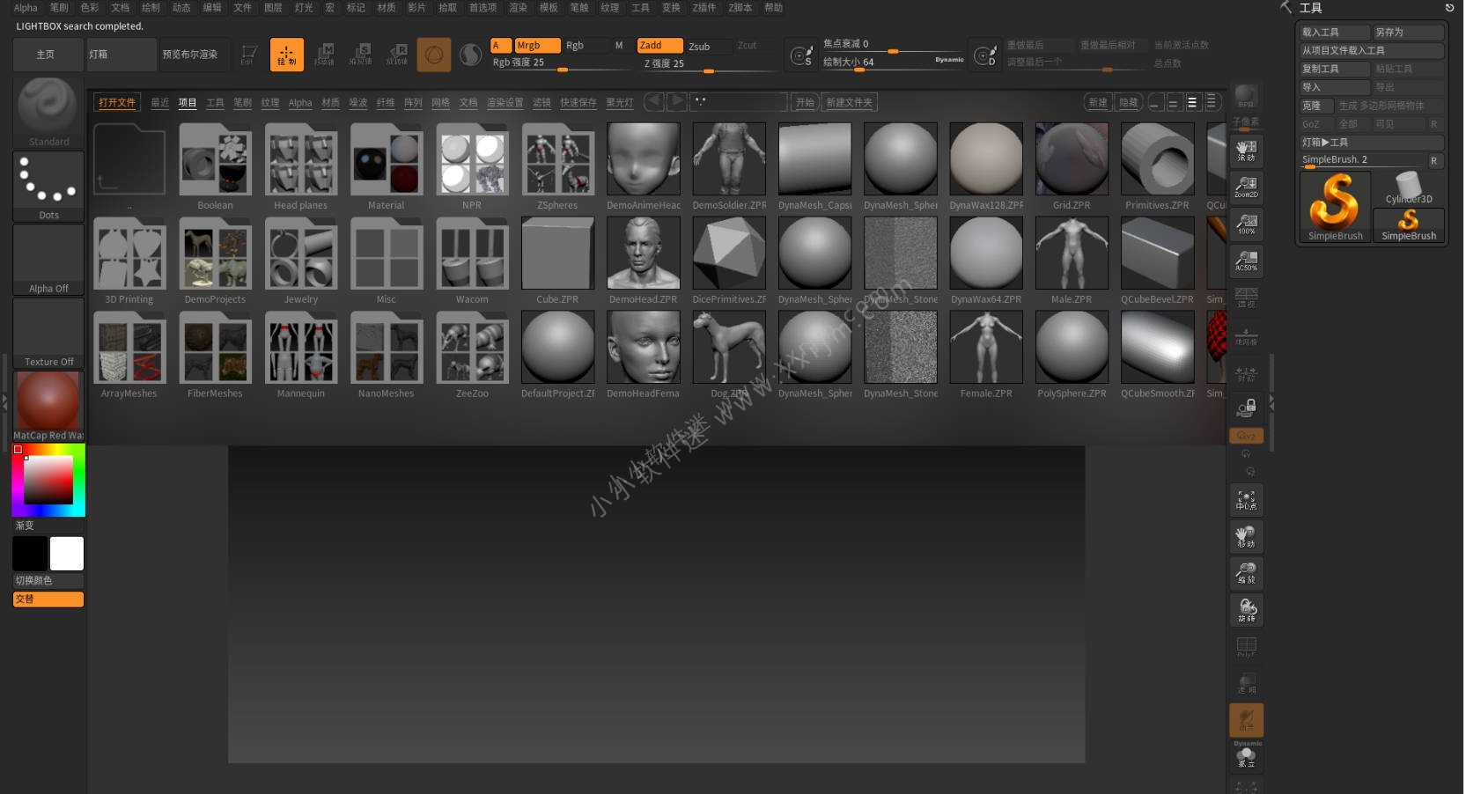Click the AC50% antialiased half-size icon
Image resolution: width=1466 pixels, height=794 pixels.
[x=1247, y=261]
